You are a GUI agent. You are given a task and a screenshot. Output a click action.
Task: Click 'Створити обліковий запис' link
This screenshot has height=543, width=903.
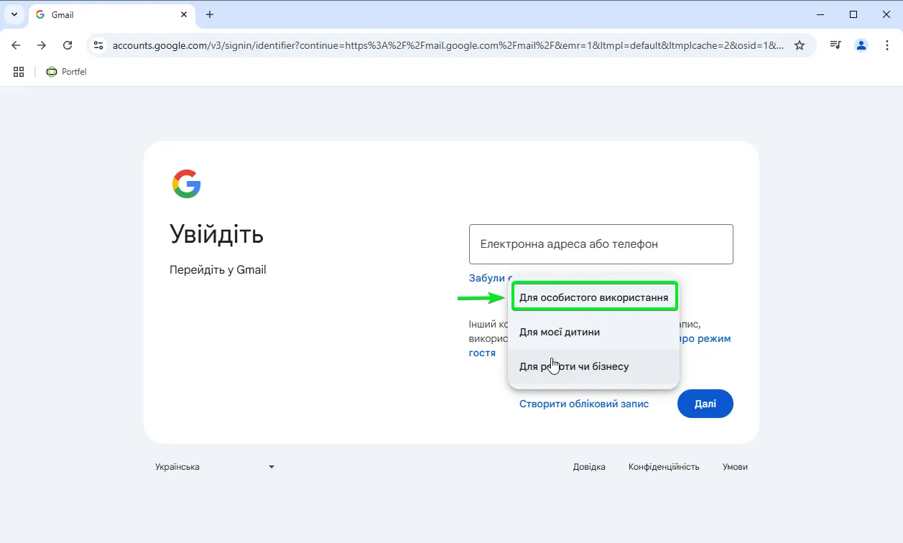pos(584,404)
